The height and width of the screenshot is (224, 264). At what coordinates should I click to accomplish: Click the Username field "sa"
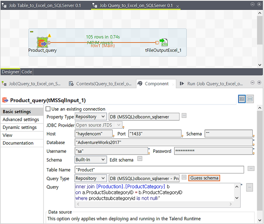click(x=111, y=151)
